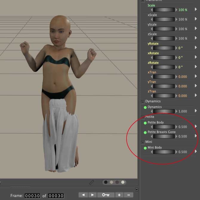Collapse the Petite parameter group
This screenshot has height=200, width=200.
click(x=143, y=117)
